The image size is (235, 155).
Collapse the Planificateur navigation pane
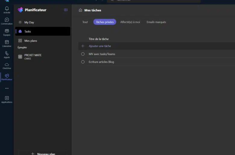[66, 10]
